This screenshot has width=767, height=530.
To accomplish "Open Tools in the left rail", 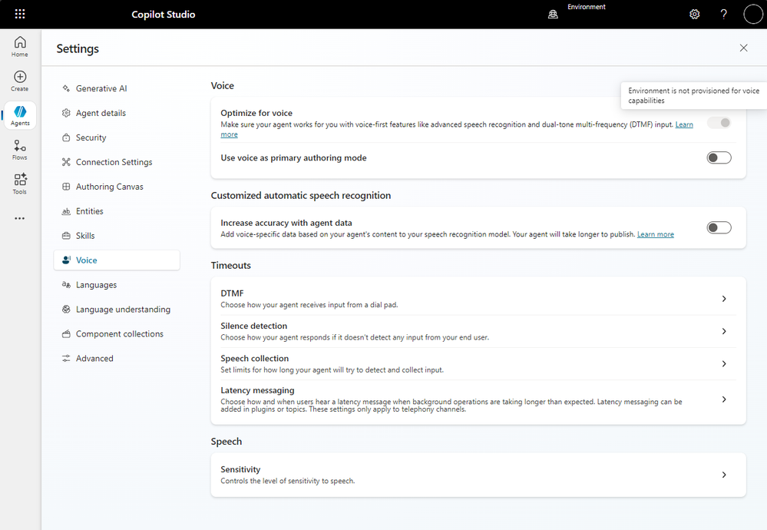I will point(20,183).
